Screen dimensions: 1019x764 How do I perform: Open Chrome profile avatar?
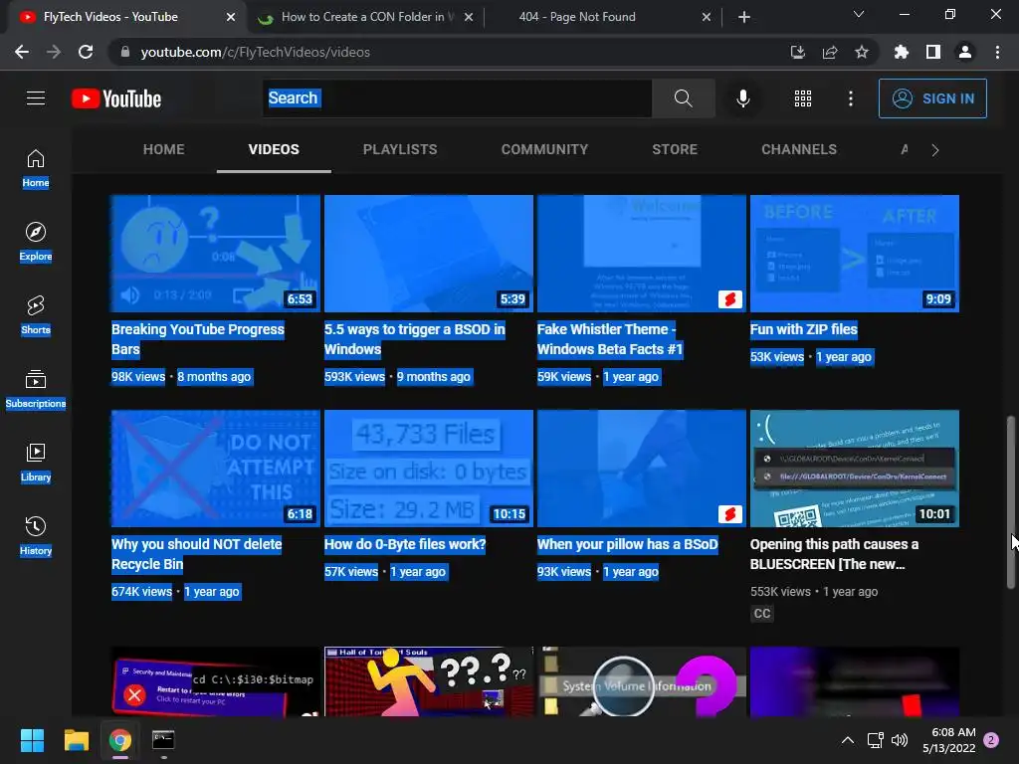click(x=965, y=52)
